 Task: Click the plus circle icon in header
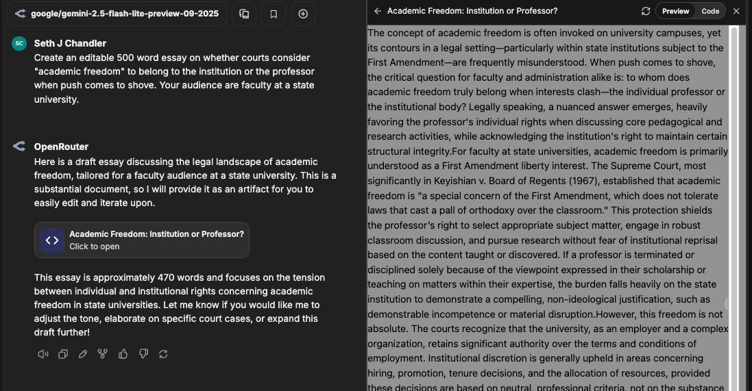[303, 14]
